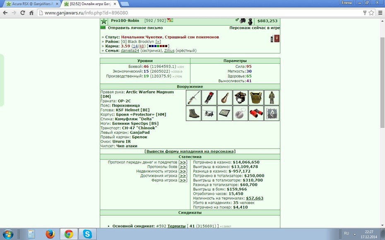Image resolution: width=385 pixels, height=240 pixels.
Task: Click the Chrome taskbar icon
Action: [69, 234]
